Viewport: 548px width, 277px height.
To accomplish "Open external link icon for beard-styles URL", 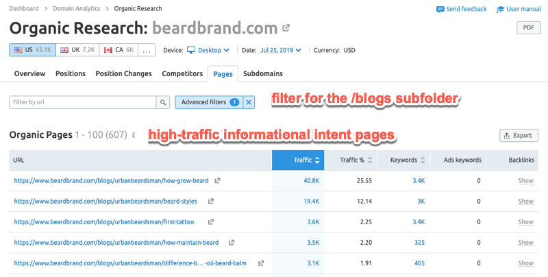I will (211, 202).
